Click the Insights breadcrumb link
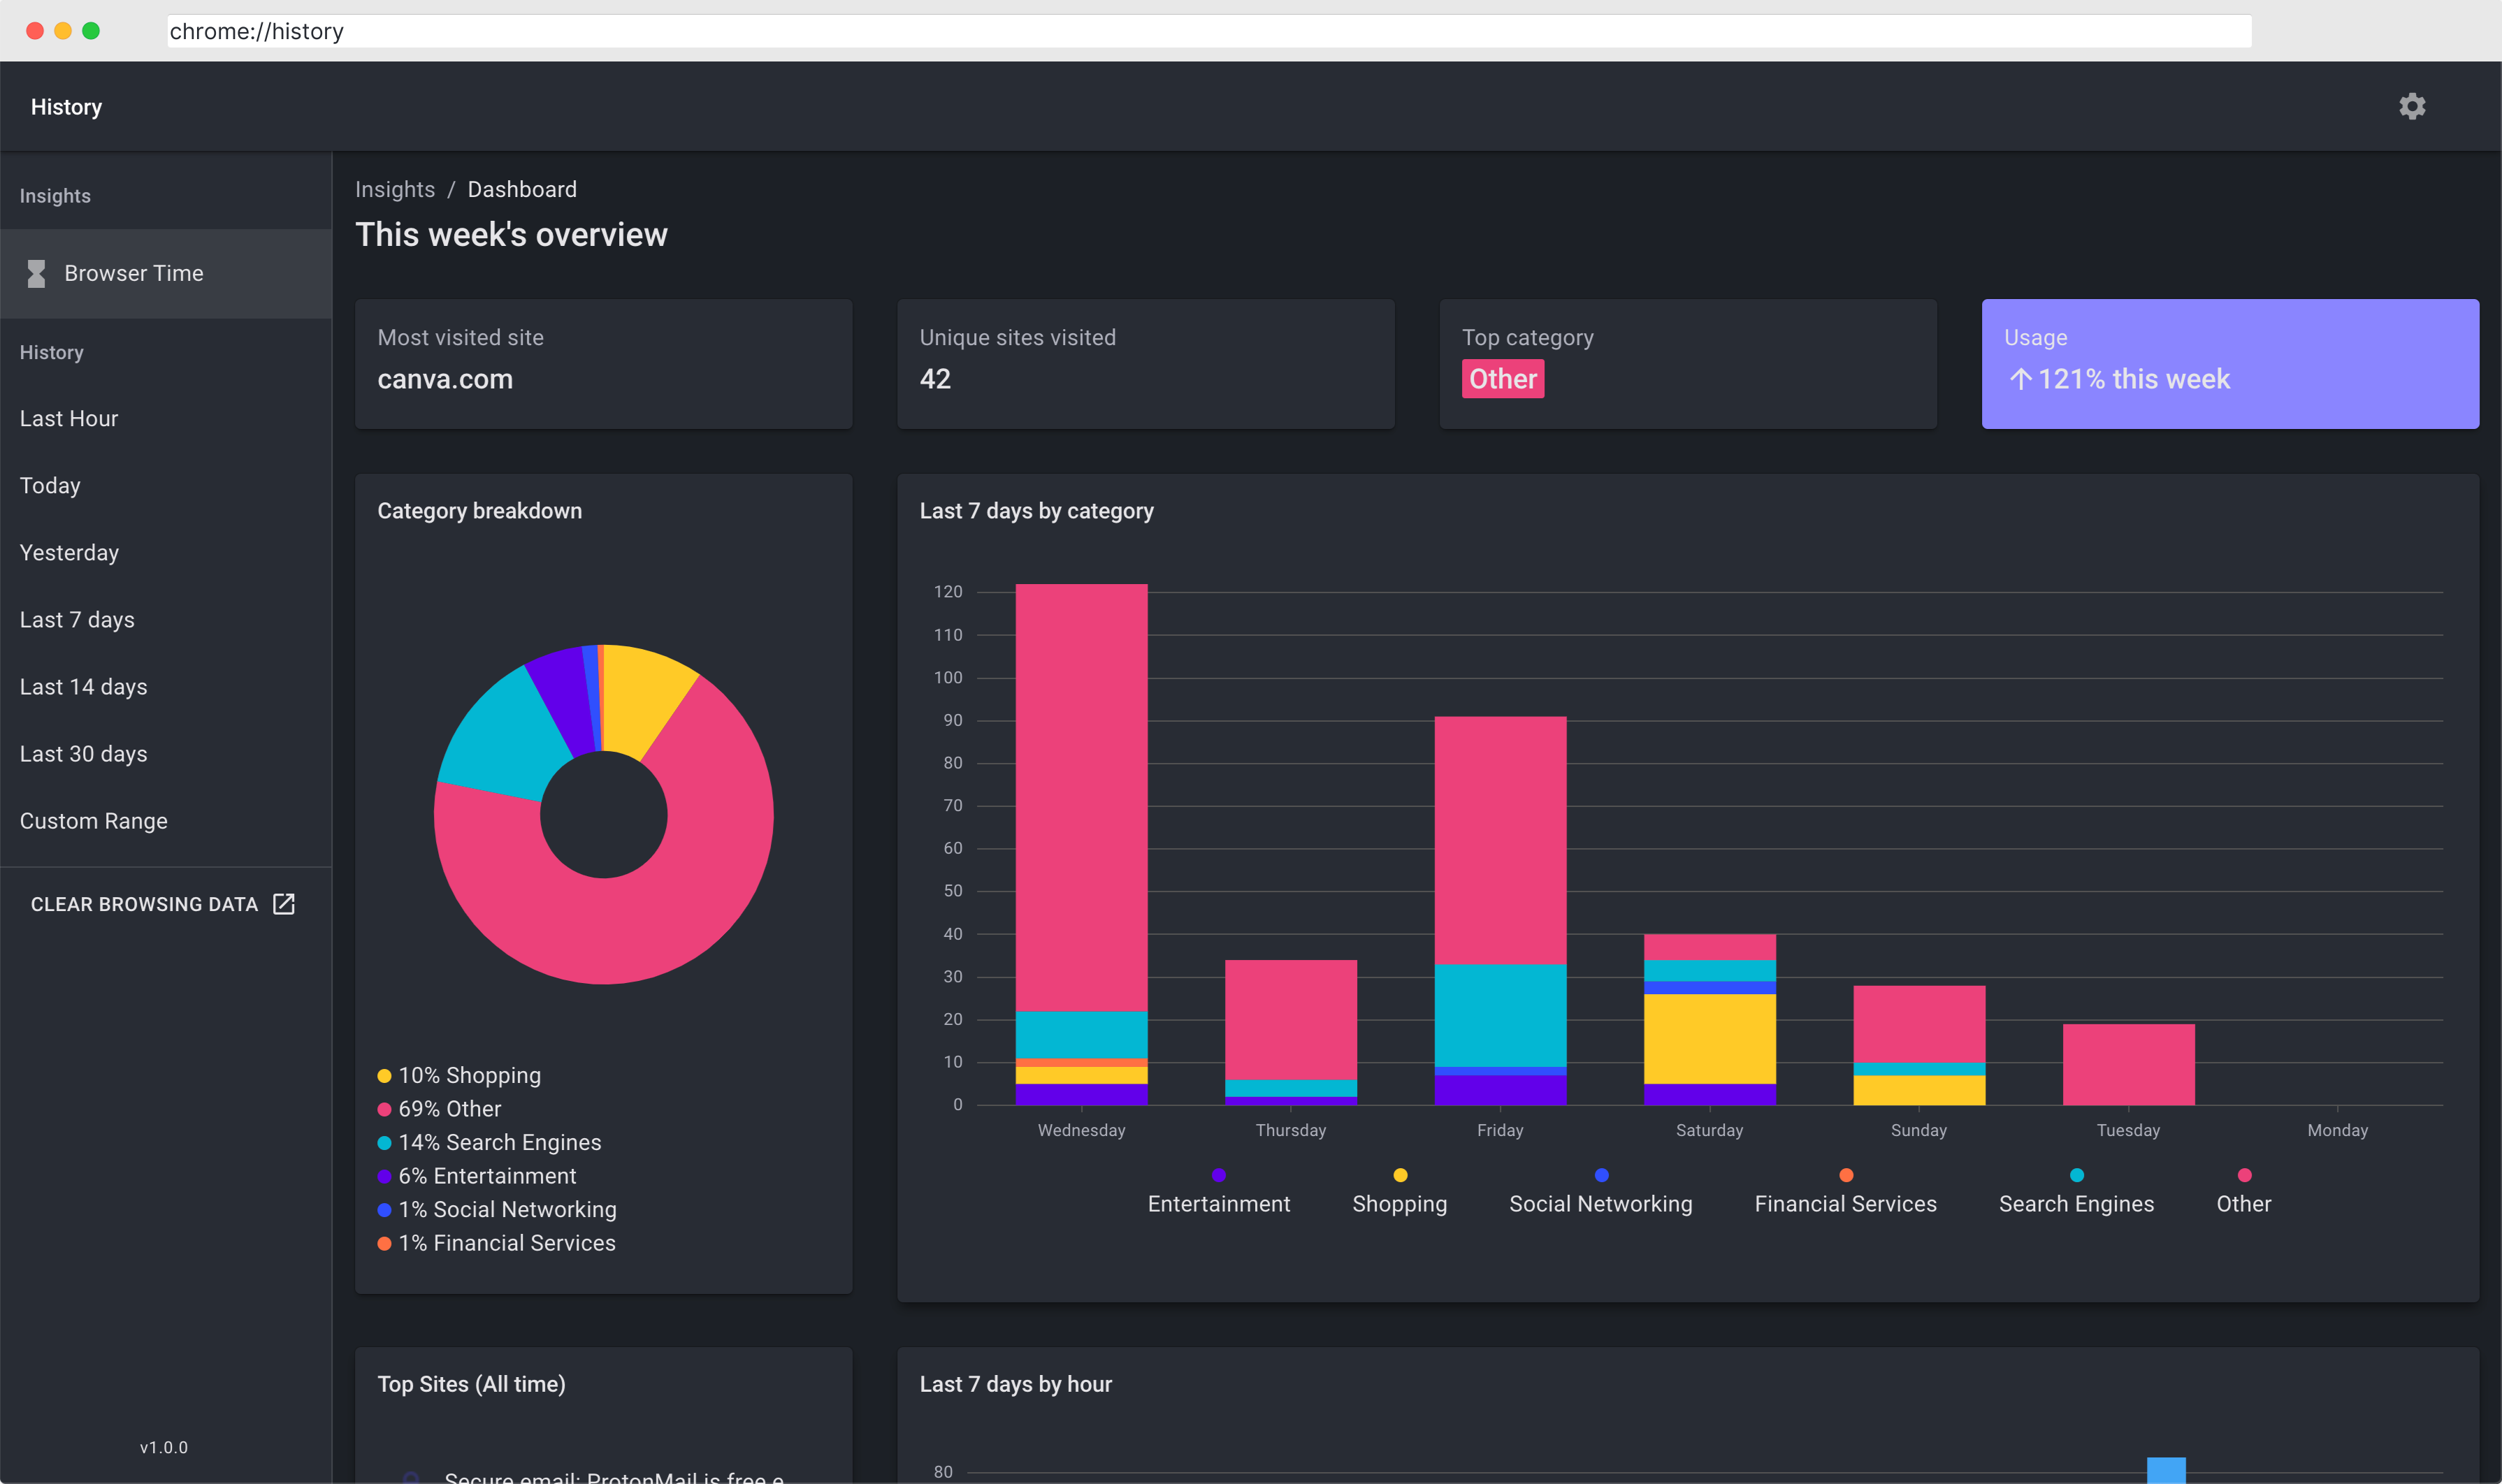The height and width of the screenshot is (1484, 2502). [x=395, y=189]
